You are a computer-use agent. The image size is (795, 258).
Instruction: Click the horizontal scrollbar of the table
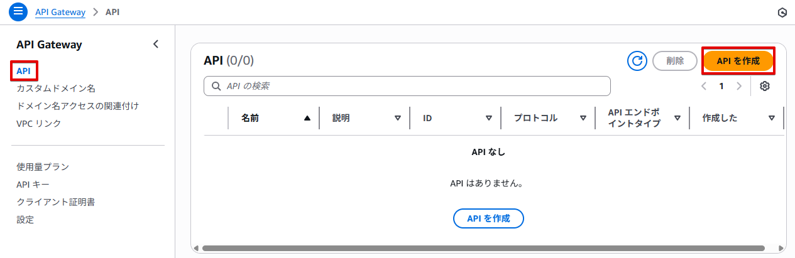coord(483,249)
